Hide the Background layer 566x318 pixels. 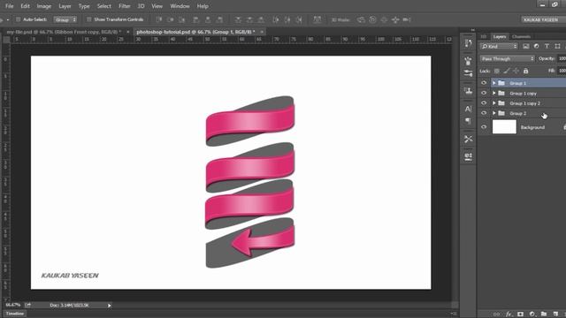coord(484,127)
